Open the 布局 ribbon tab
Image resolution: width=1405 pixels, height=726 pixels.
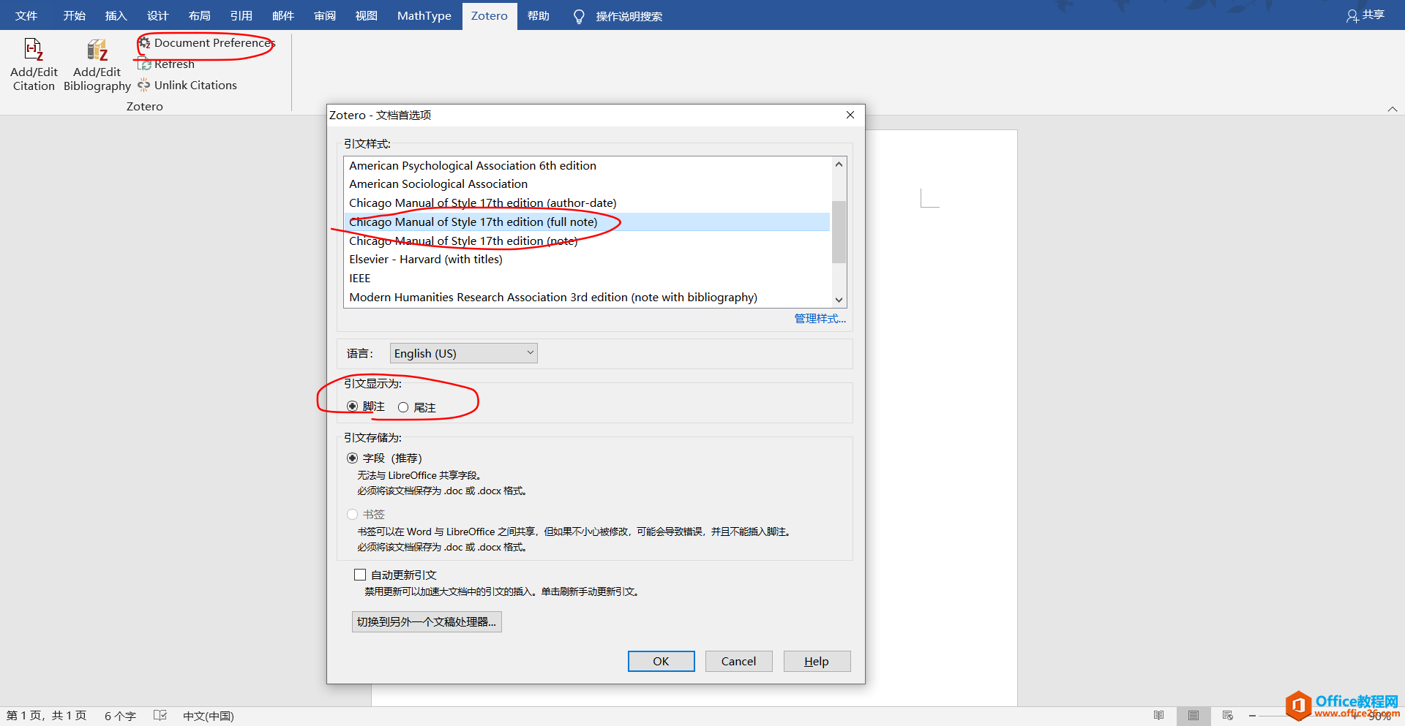[199, 15]
